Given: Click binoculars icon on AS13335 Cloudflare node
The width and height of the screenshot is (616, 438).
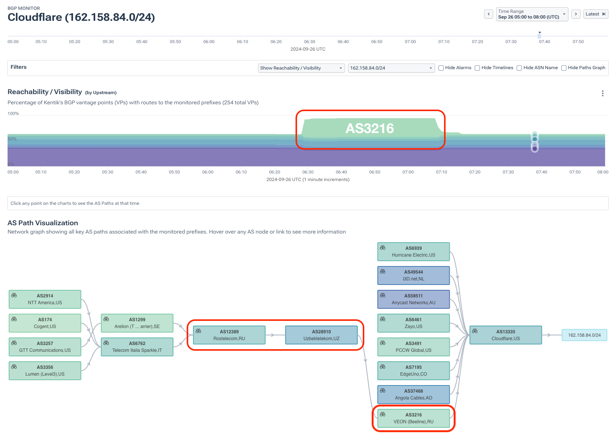Looking at the screenshot, I should click(x=475, y=331).
